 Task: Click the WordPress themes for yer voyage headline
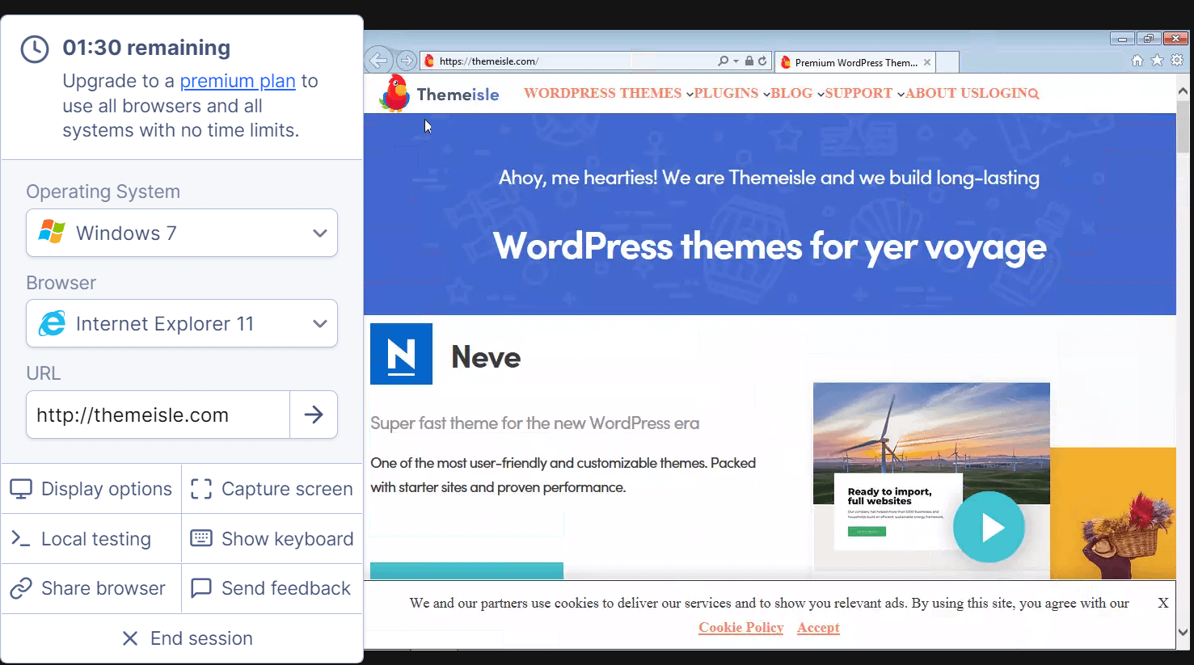pyautogui.click(x=770, y=246)
